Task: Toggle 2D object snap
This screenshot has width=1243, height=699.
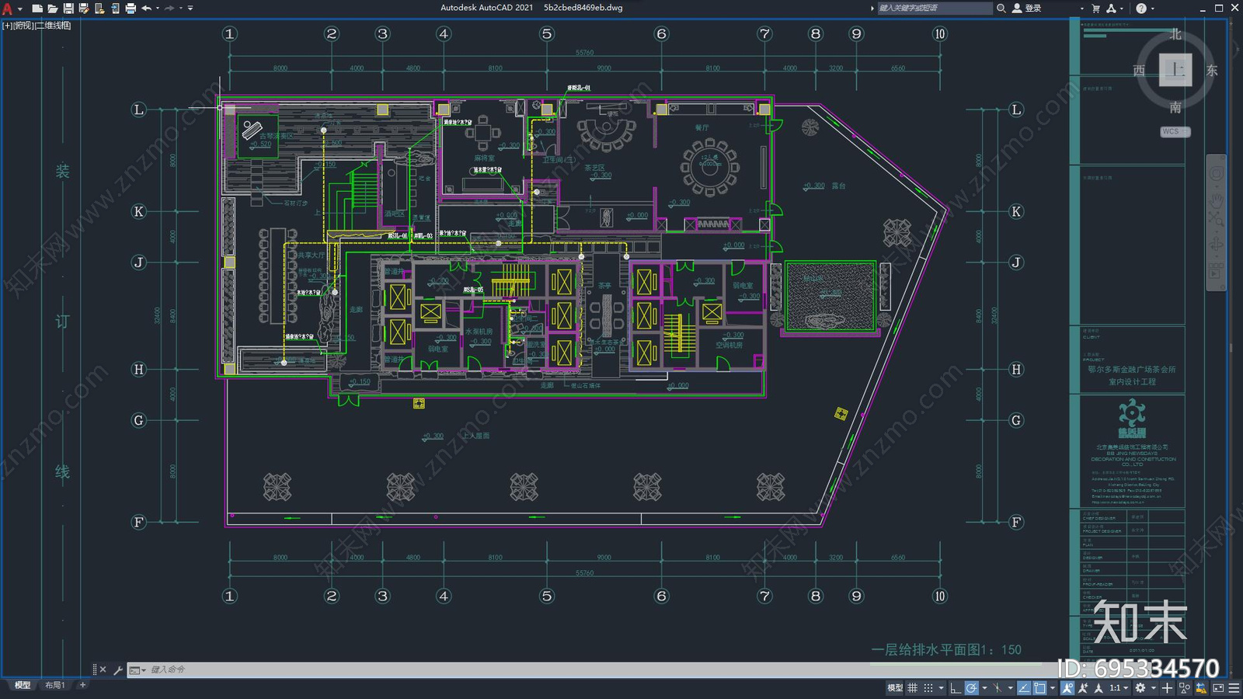Action: click(1039, 687)
